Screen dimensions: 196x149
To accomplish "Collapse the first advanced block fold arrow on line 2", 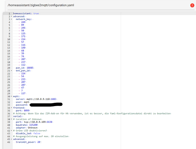I will click(11, 16).
